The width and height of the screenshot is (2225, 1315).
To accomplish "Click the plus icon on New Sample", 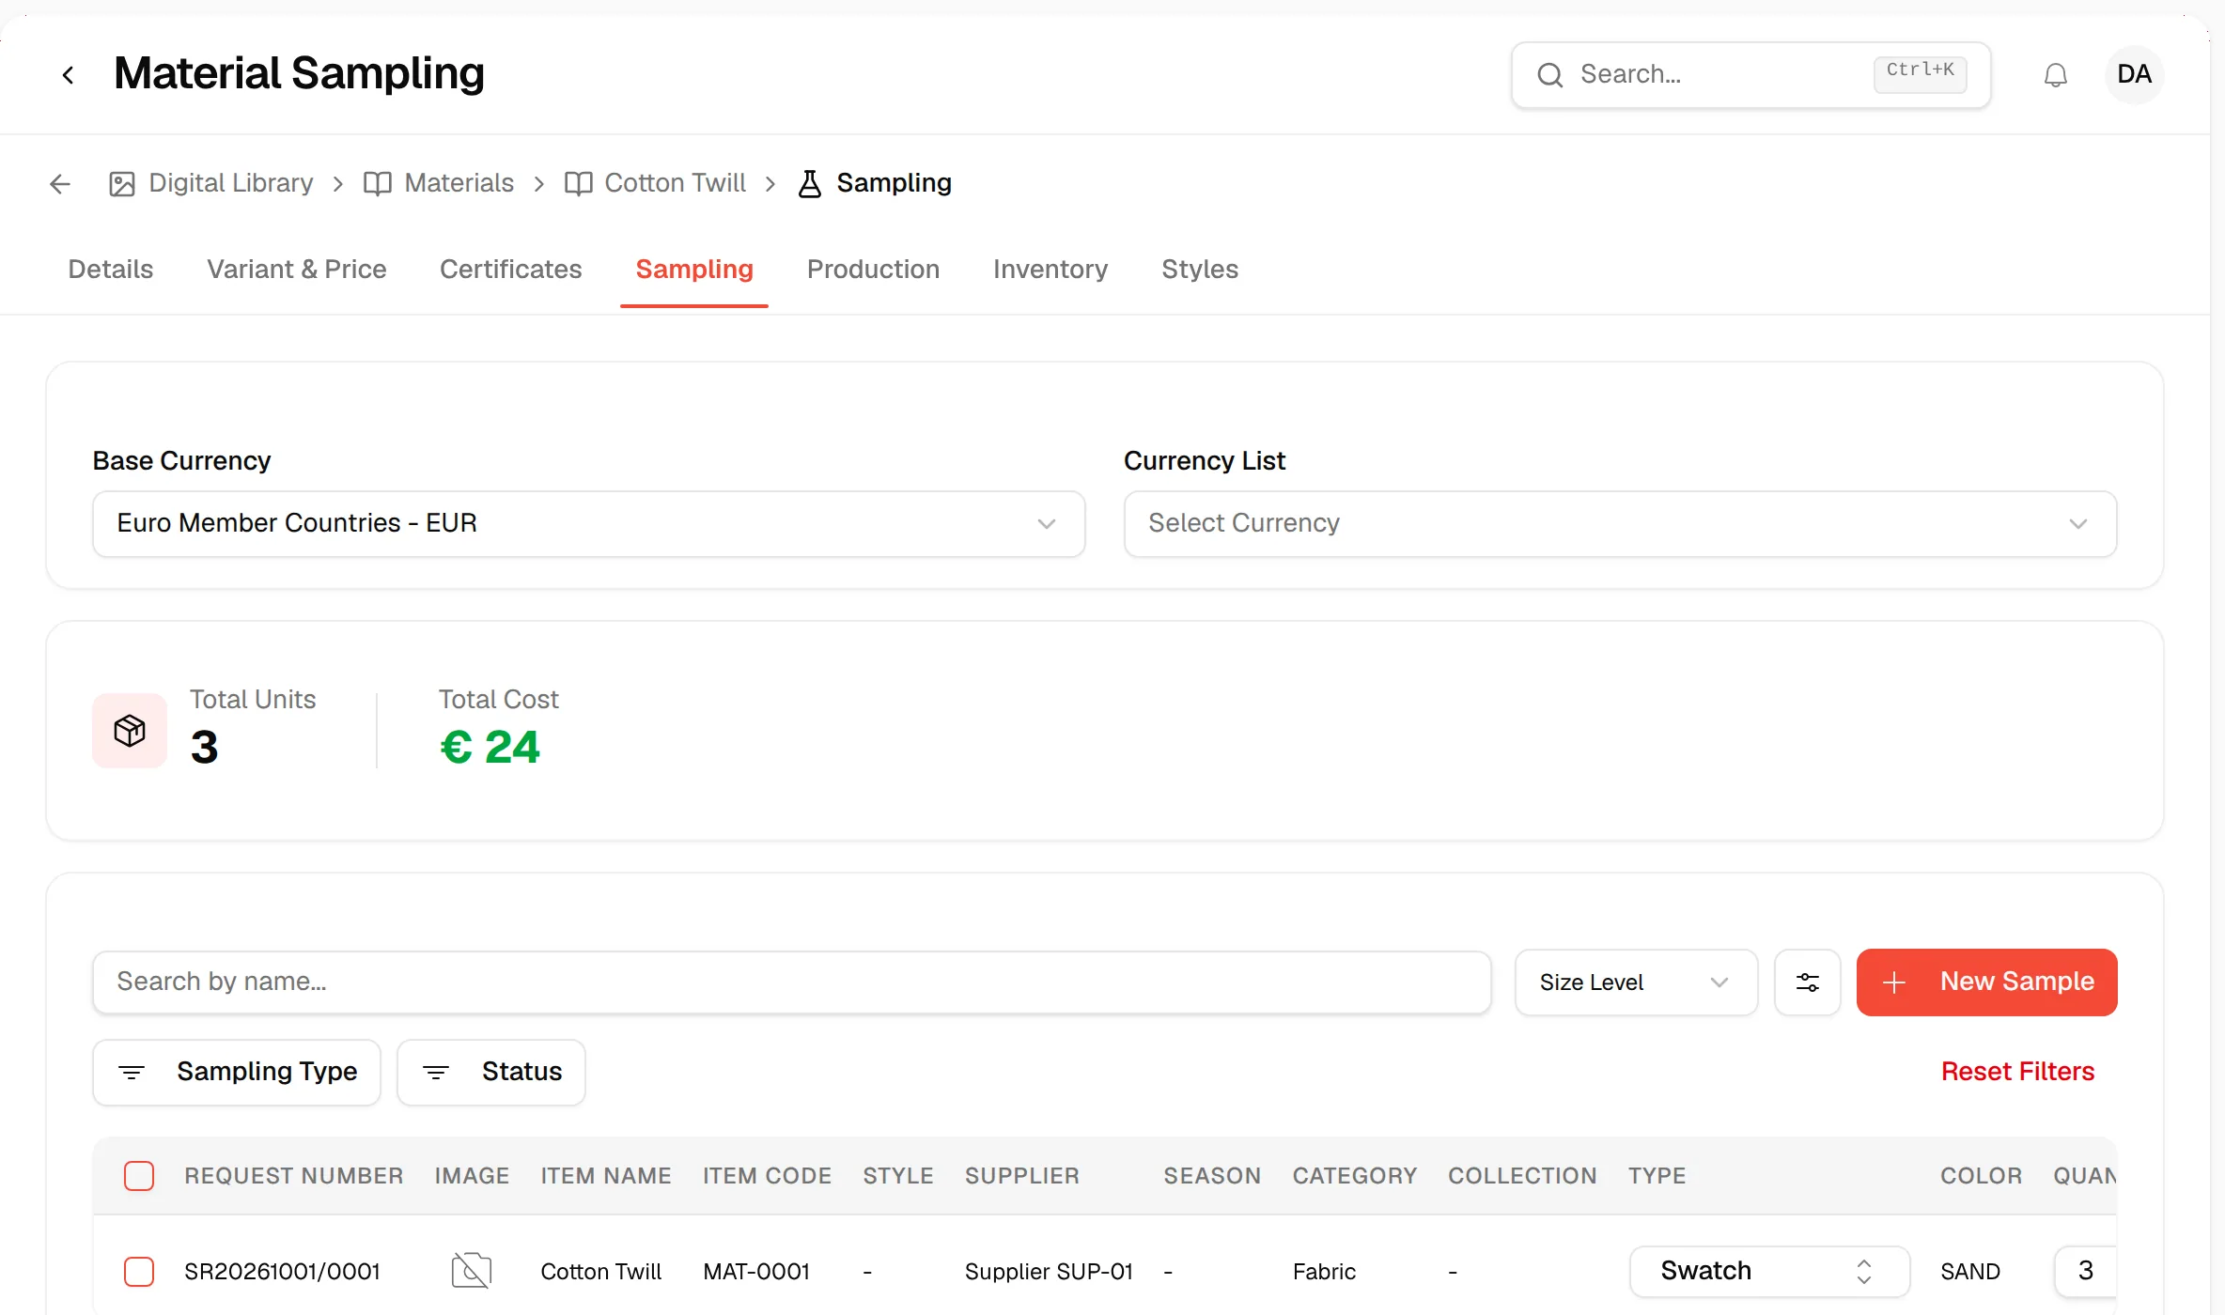I will 1894,982.
